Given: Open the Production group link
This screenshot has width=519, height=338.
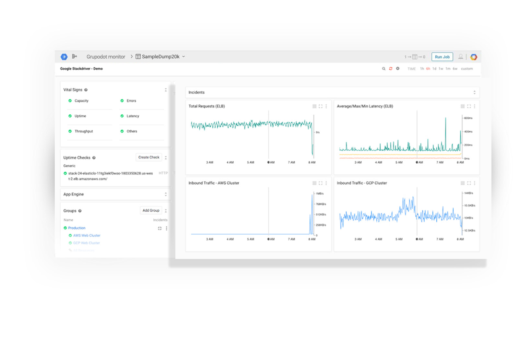Looking at the screenshot, I should tap(77, 228).
